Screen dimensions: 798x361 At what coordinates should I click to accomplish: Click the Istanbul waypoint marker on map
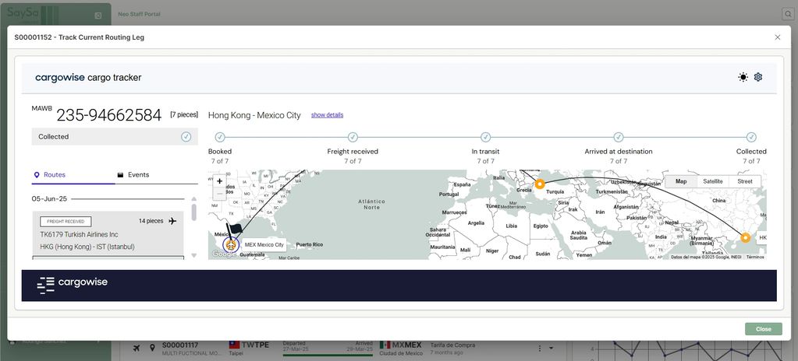tap(539, 184)
